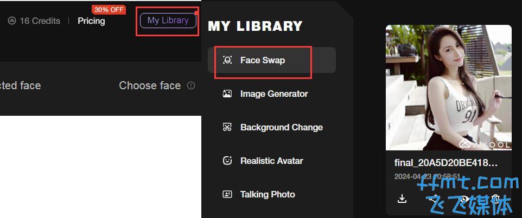
Task: Share the face swap result
Action: coord(433,199)
